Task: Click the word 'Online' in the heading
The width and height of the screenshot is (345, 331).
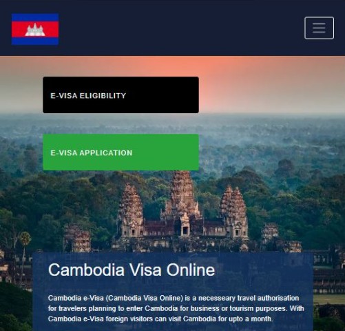Action: point(191,270)
